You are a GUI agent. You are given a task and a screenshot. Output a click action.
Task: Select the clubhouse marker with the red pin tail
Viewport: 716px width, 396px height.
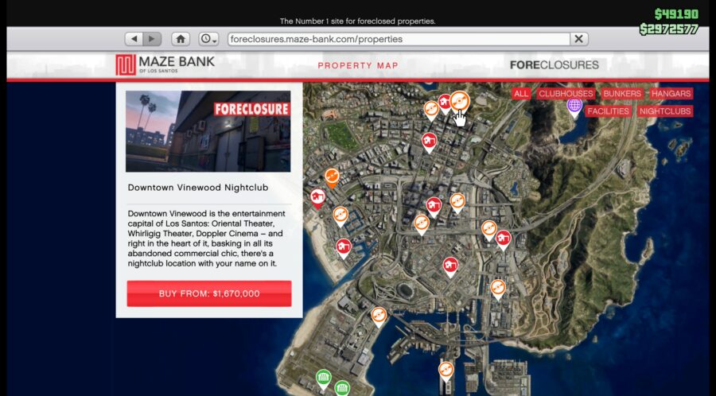click(317, 199)
